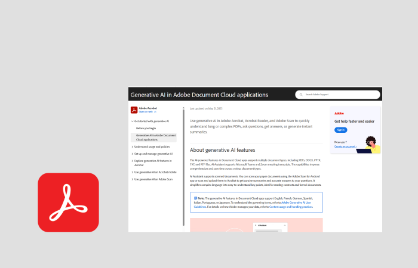The width and height of the screenshot is (418, 268).
Task: Click the Use generative AI on Acrobat mobile label
Action: click(x=155, y=172)
